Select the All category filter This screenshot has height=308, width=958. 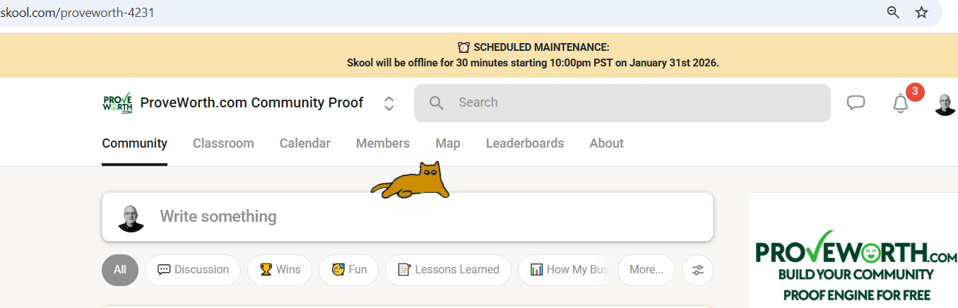pos(120,270)
